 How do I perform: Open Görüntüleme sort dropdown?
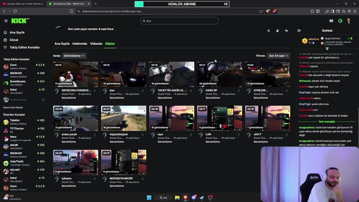[x=74, y=56]
